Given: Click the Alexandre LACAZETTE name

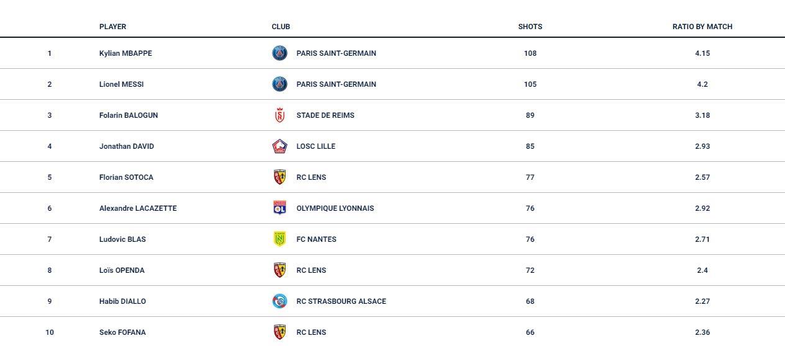Looking at the screenshot, I should tap(138, 208).
